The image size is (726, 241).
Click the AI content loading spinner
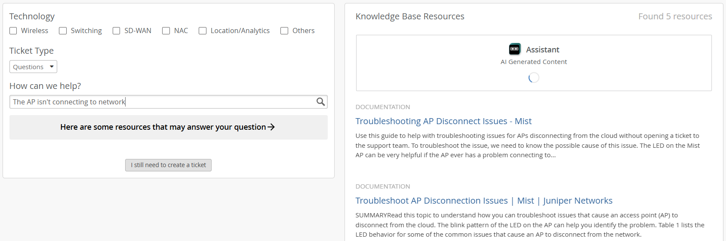(x=534, y=78)
